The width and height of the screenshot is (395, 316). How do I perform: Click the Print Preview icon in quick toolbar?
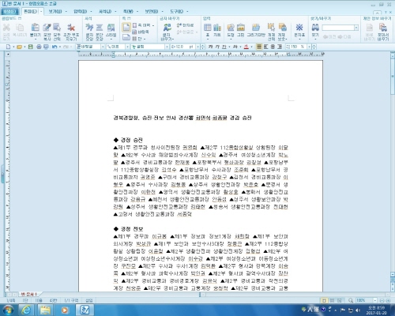(x=46, y=47)
